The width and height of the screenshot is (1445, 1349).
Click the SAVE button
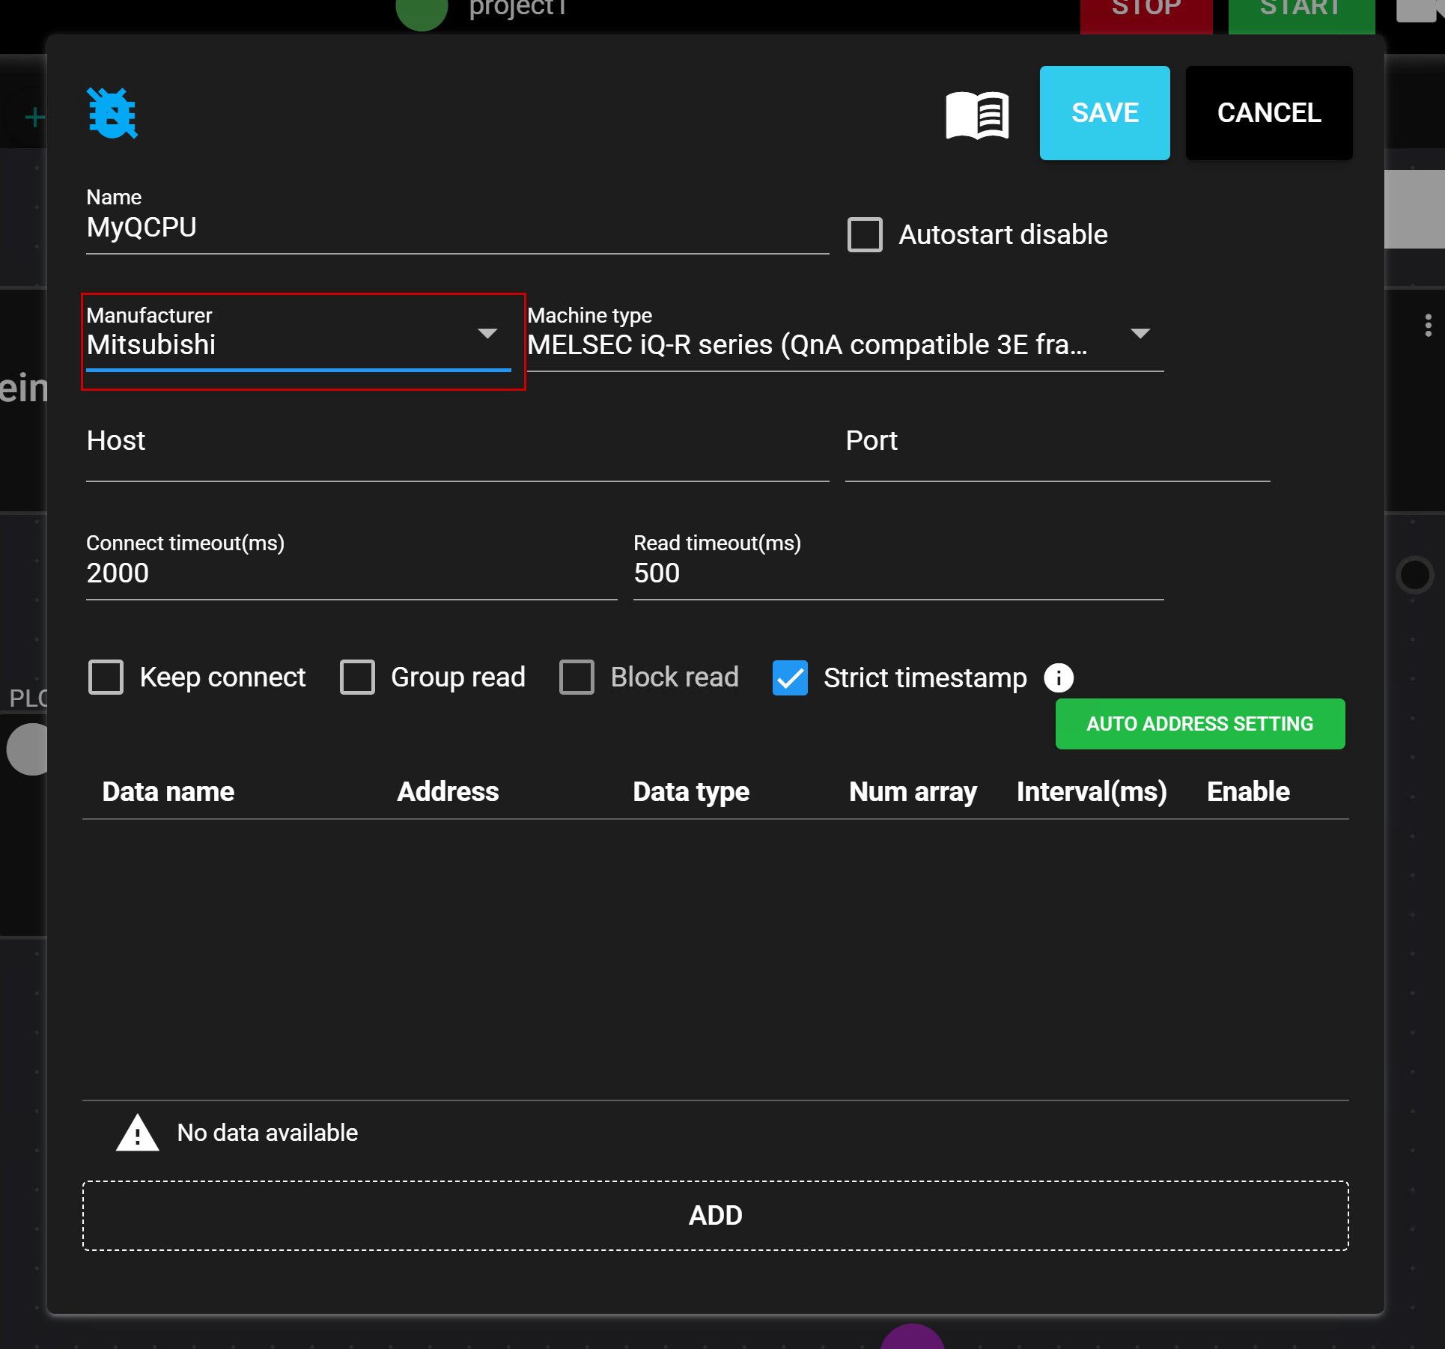click(1104, 113)
